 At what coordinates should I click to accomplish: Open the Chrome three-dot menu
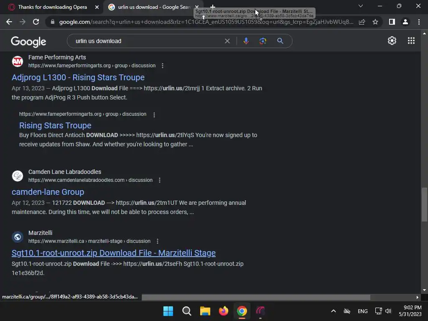[419, 22]
